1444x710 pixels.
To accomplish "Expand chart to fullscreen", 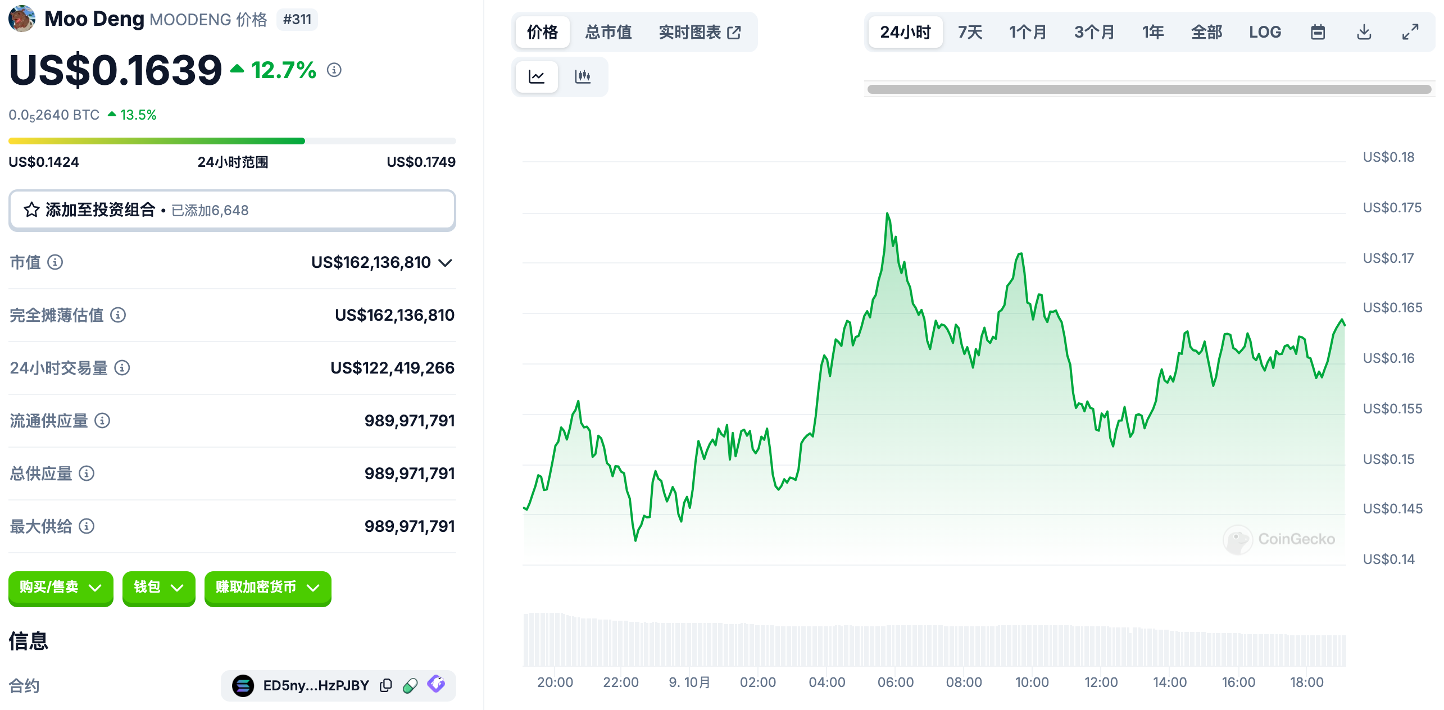I will point(1410,32).
